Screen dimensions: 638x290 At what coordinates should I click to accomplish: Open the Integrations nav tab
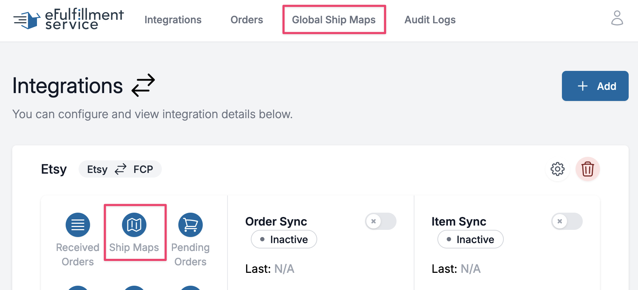[x=173, y=20]
